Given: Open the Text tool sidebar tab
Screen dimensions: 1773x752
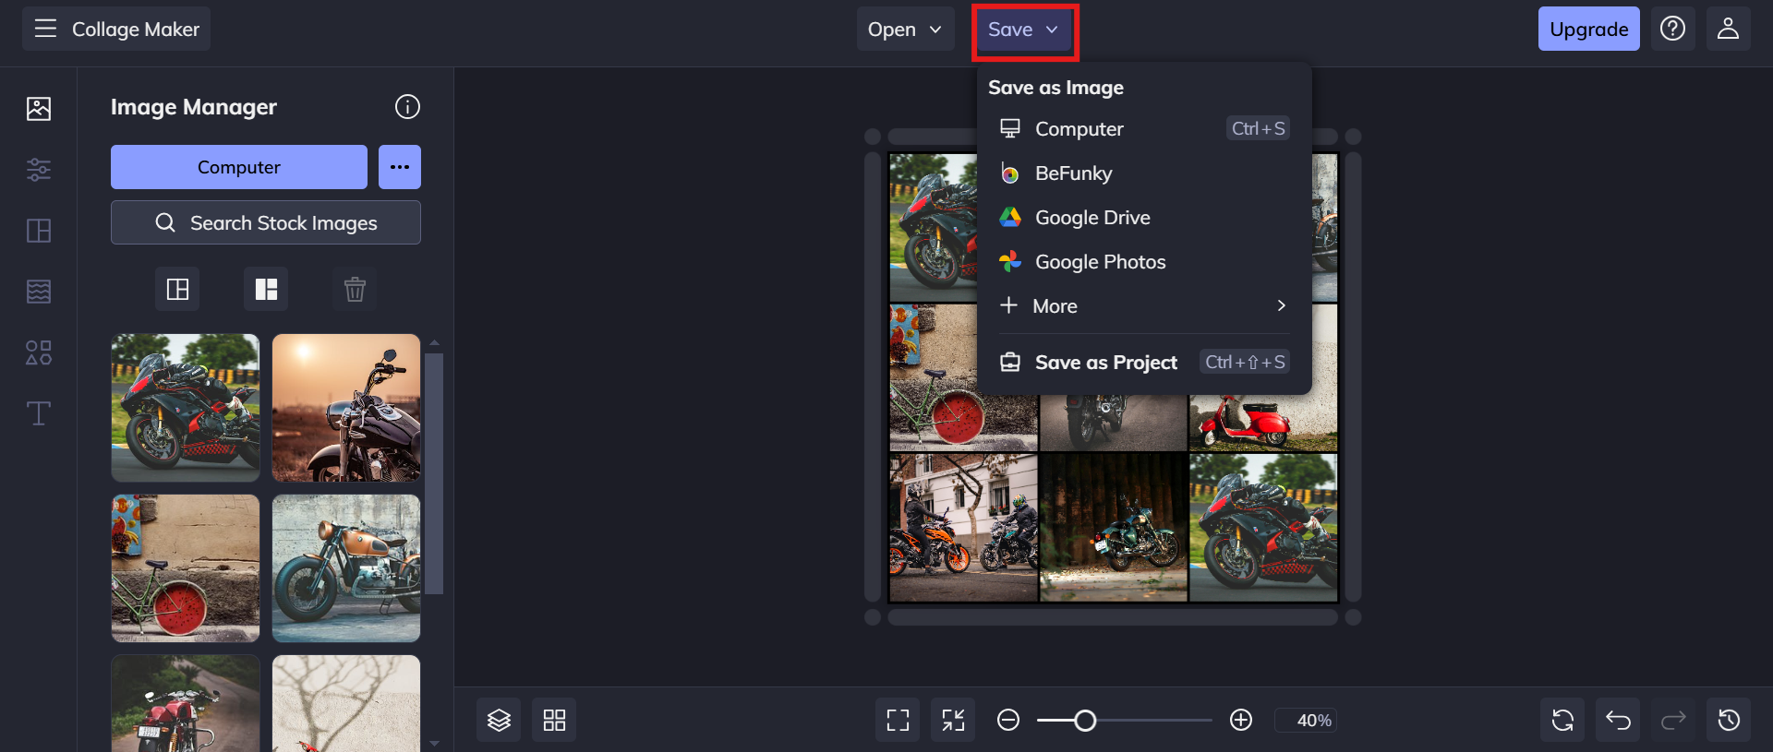Looking at the screenshot, I should 39,413.
